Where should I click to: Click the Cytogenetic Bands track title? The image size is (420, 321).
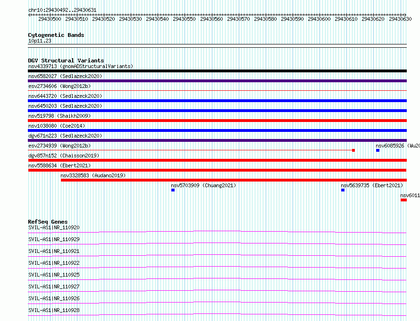[x=56, y=35]
